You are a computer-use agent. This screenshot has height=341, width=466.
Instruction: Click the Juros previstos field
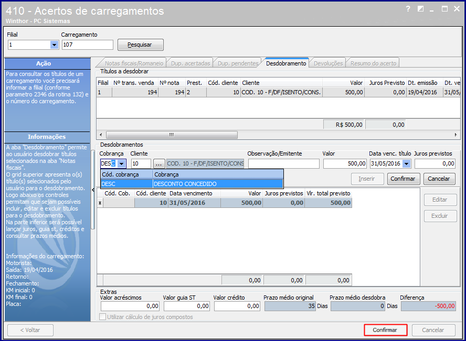435,163
